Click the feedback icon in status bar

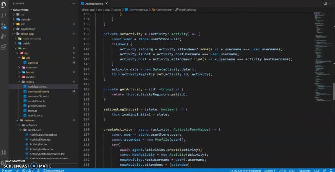325,171
